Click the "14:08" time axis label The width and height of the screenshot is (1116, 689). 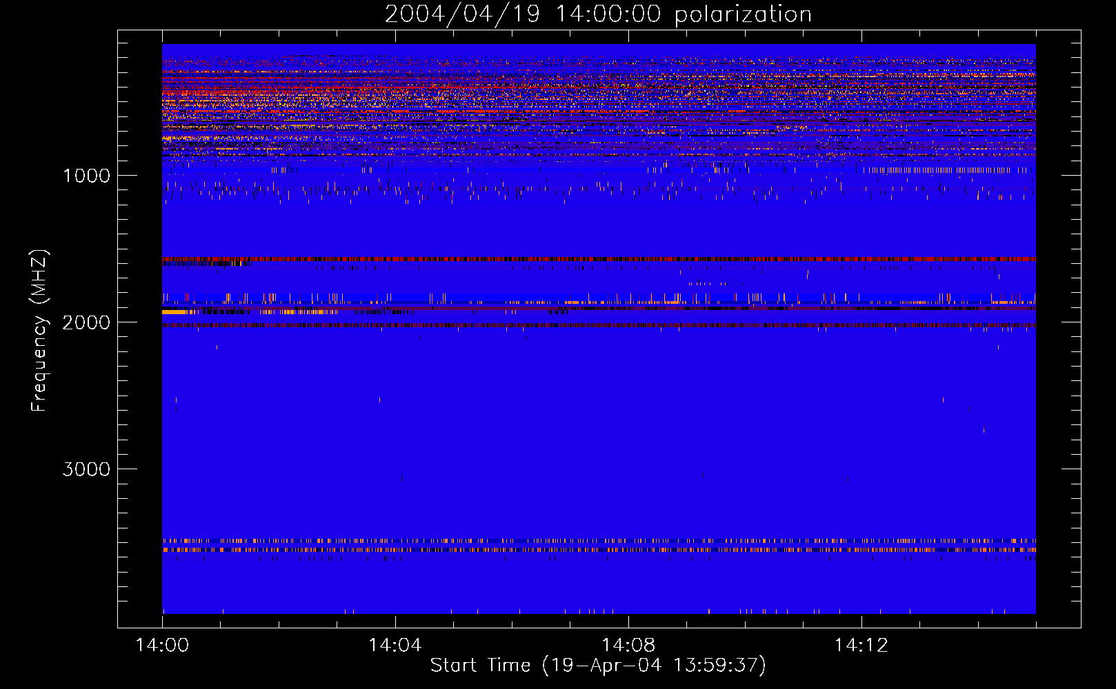coord(628,646)
